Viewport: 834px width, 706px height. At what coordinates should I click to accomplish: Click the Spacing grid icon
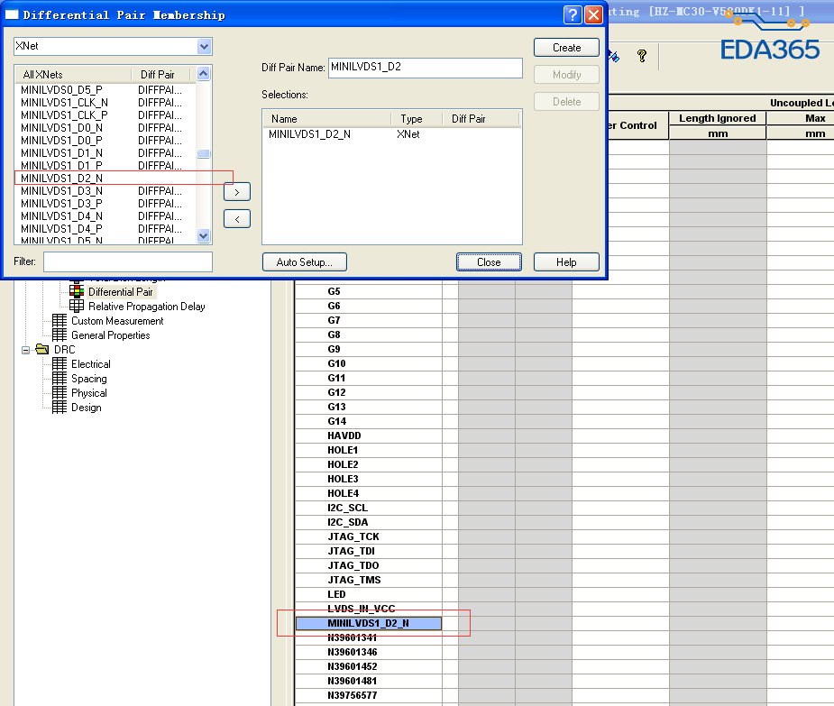(x=60, y=379)
